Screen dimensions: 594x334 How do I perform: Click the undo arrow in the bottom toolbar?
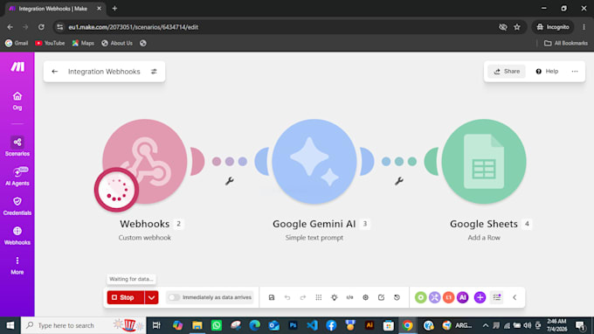coord(287,297)
